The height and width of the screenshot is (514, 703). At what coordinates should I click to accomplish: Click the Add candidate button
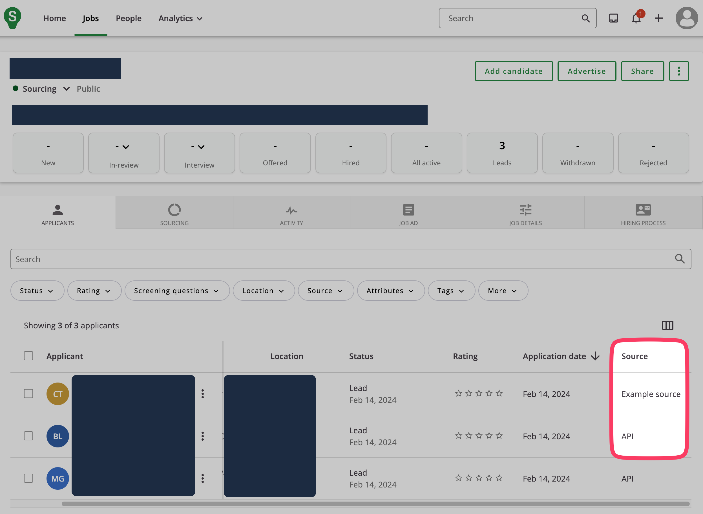coord(513,71)
